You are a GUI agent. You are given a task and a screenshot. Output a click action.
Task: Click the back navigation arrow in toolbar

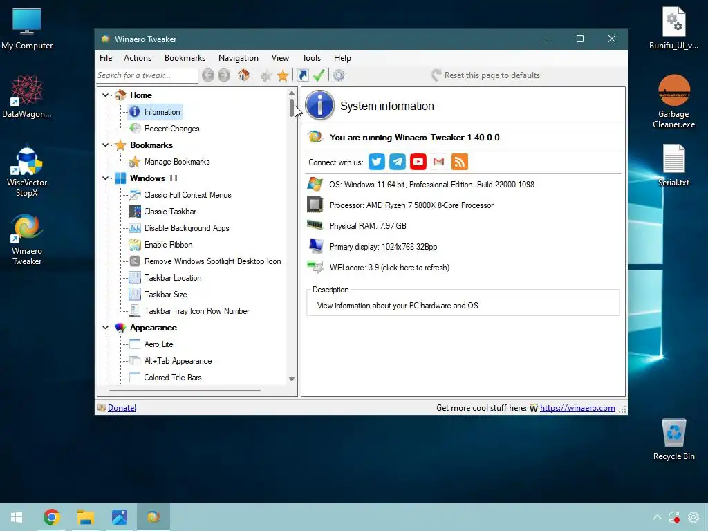tap(207, 75)
